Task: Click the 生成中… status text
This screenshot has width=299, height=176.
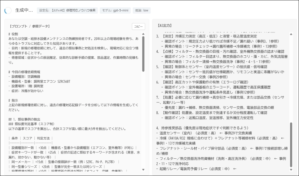Action: coord(24,10)
